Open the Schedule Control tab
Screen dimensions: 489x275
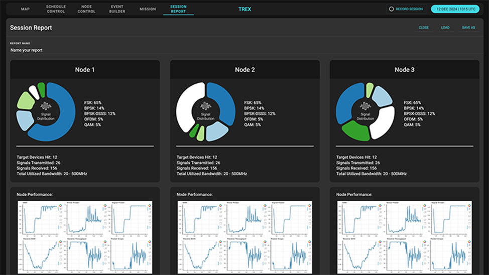(x=56, y=9)
